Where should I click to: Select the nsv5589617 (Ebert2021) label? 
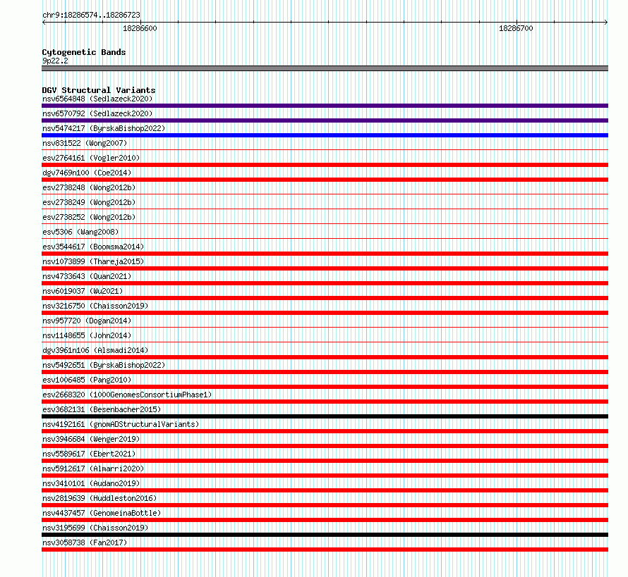pyautogui.click(x=89, y=454)
